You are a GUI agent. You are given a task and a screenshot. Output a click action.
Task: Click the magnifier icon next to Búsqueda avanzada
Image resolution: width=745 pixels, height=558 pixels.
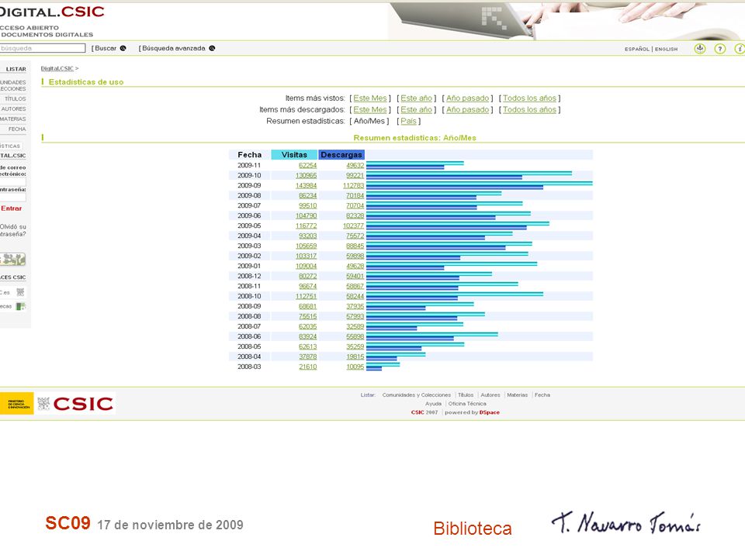pos(212,48)
